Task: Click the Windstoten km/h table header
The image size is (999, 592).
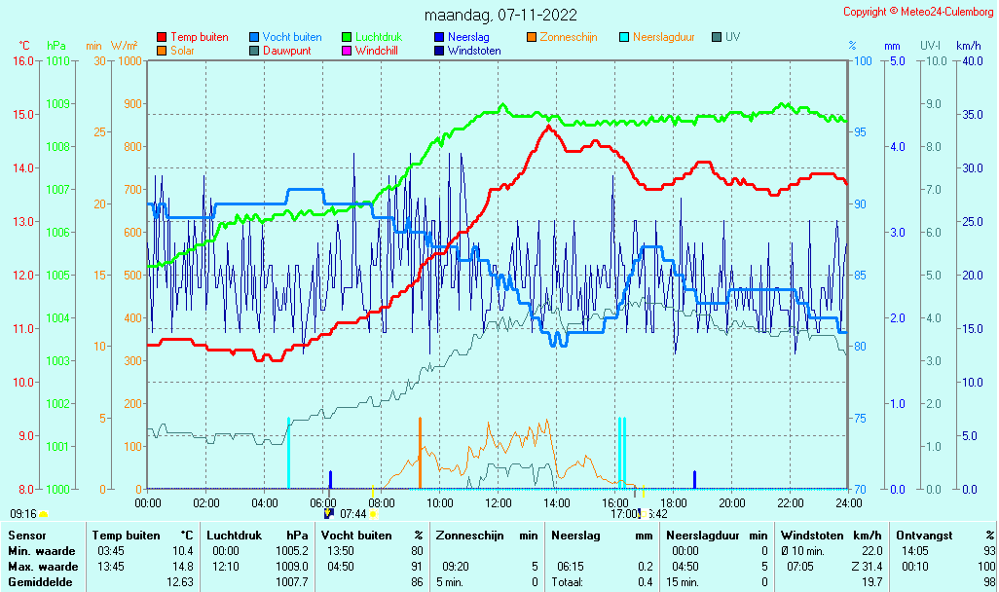Action: pyautogui.click(x=832, y=536)
